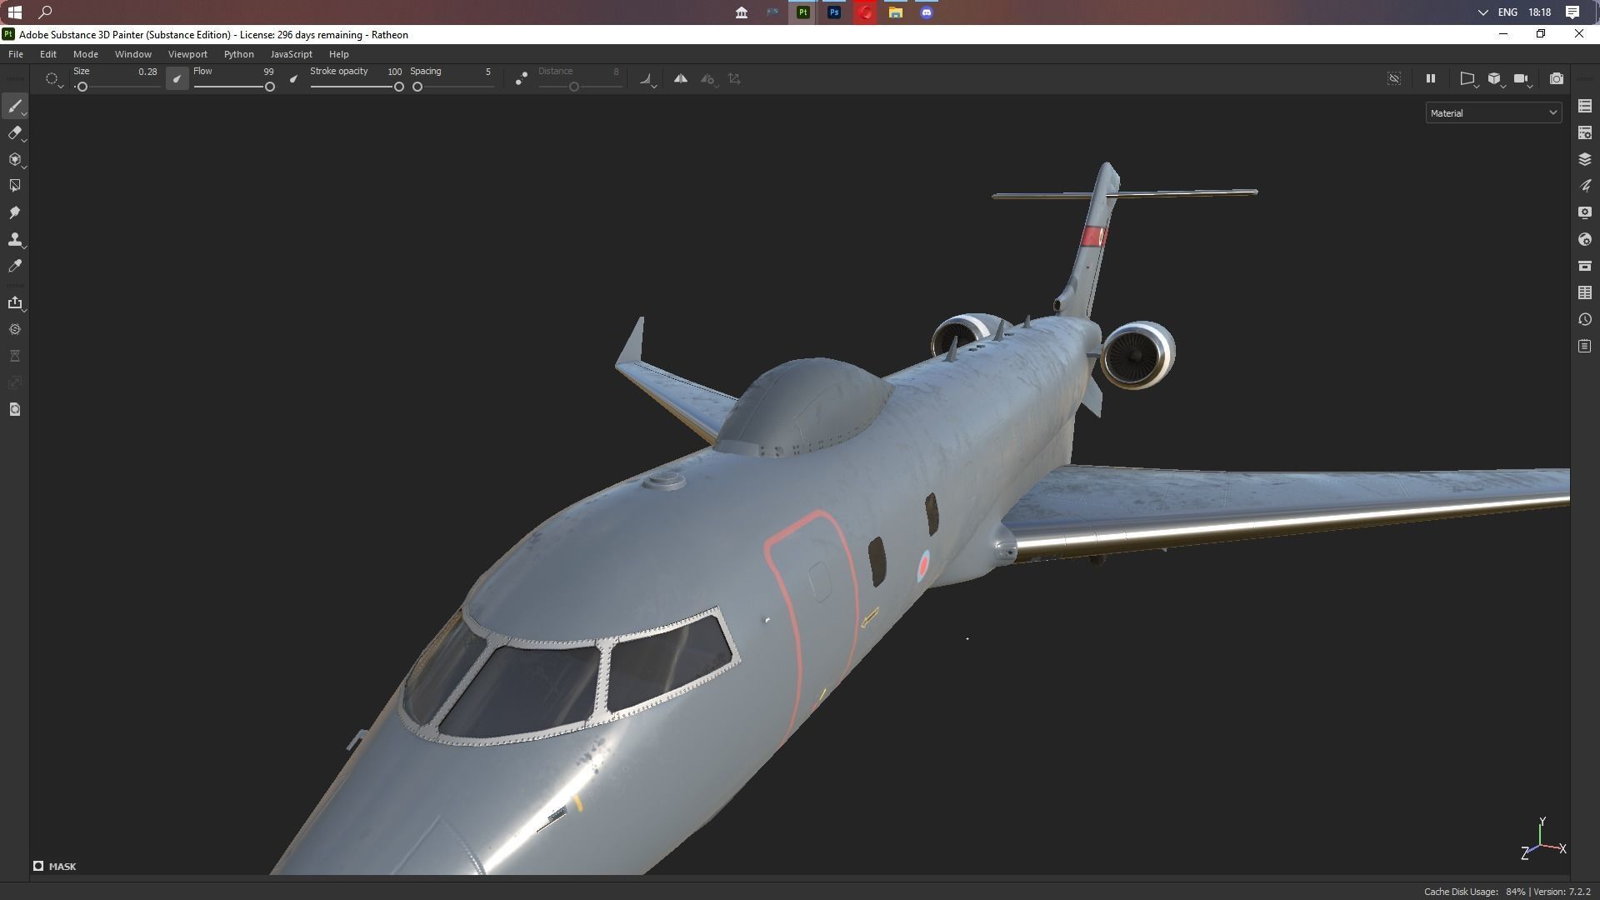1600x900 pixels.
Task: Click the baking hourglass icon
Action: (14, 356)
